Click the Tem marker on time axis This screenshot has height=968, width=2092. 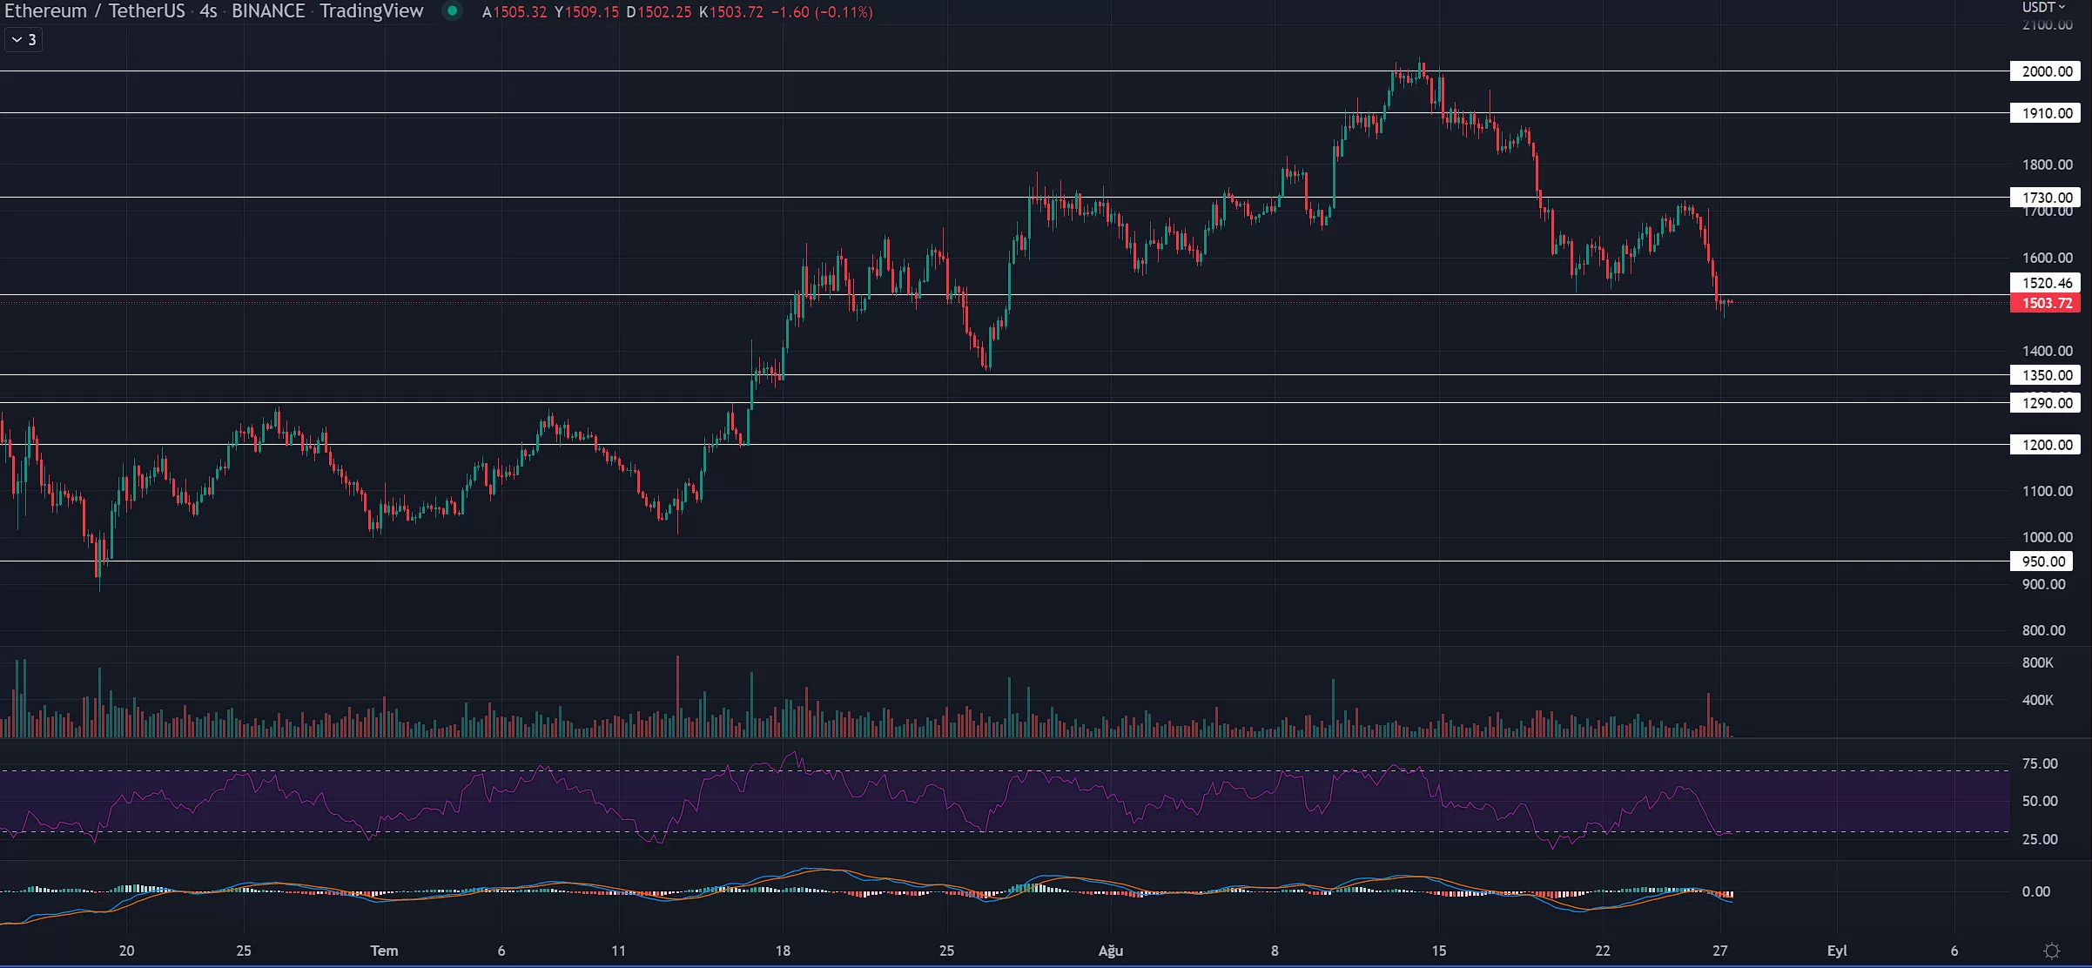384,951
